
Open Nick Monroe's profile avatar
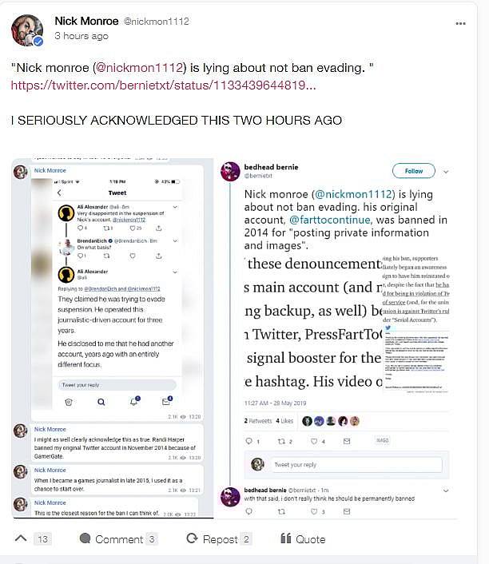[27, 30]
